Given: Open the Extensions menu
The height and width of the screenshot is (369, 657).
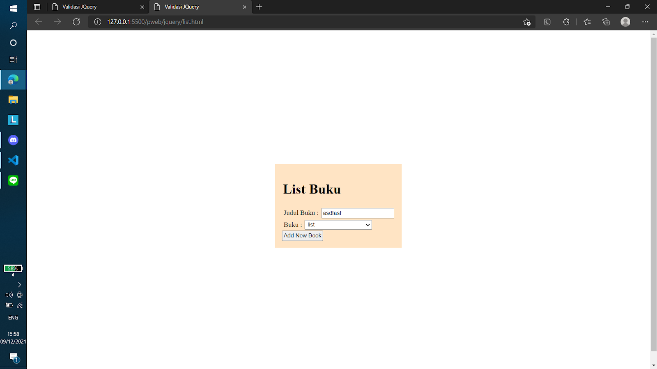Looking at the screenshot, I should (566, 22).
